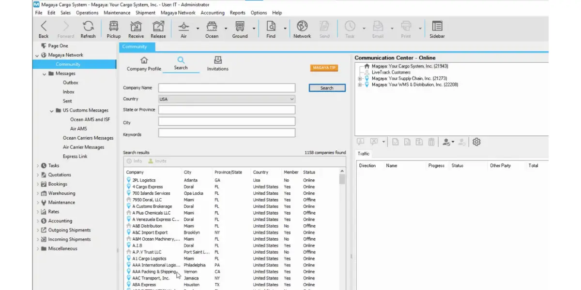Select Inbox in the Messages folder
581x290 pixels.
click(69, 92)
